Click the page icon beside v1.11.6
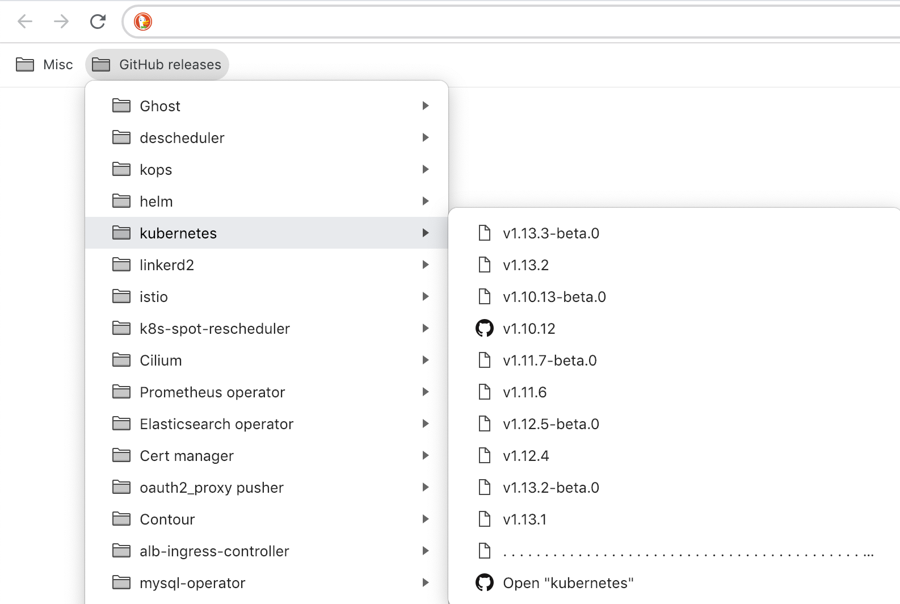The image size is (900, 604). [485, 392]
